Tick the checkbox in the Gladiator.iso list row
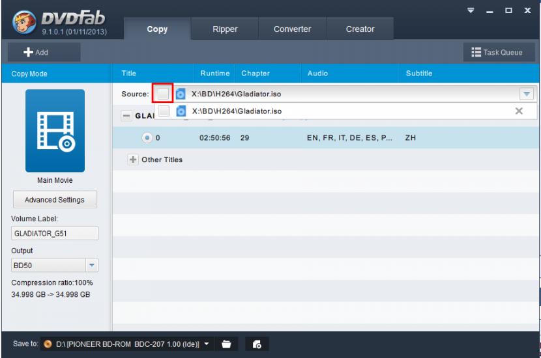541x358 pixels. pyautogui.click(x=164, y=111)
